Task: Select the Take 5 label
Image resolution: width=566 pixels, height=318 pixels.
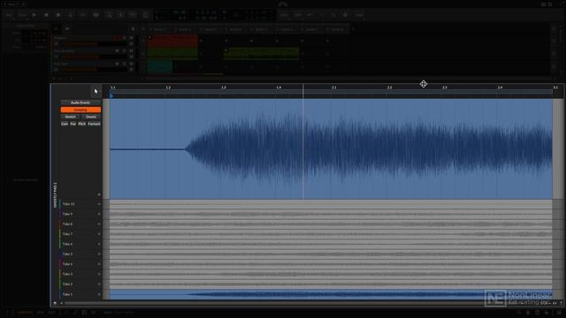Action: point(67,254)
